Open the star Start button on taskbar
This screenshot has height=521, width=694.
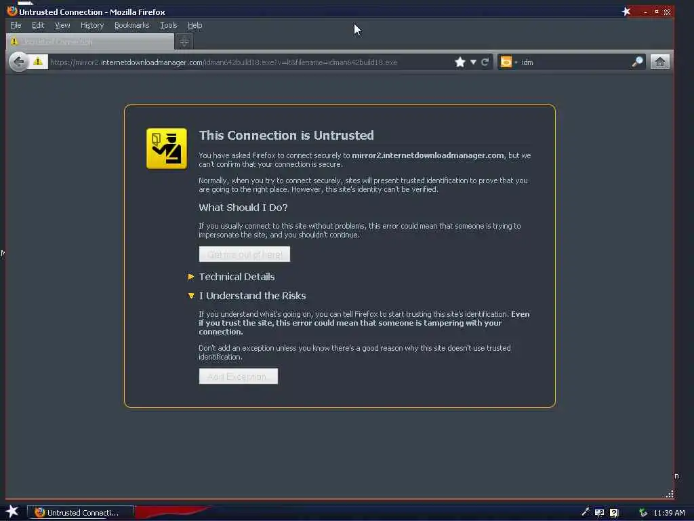pyautogui.click(x=12, y=512)
